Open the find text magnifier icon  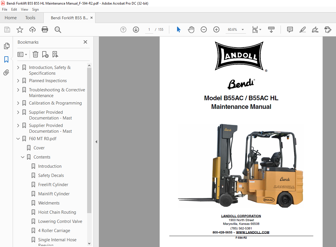click(x=58, y=30)
